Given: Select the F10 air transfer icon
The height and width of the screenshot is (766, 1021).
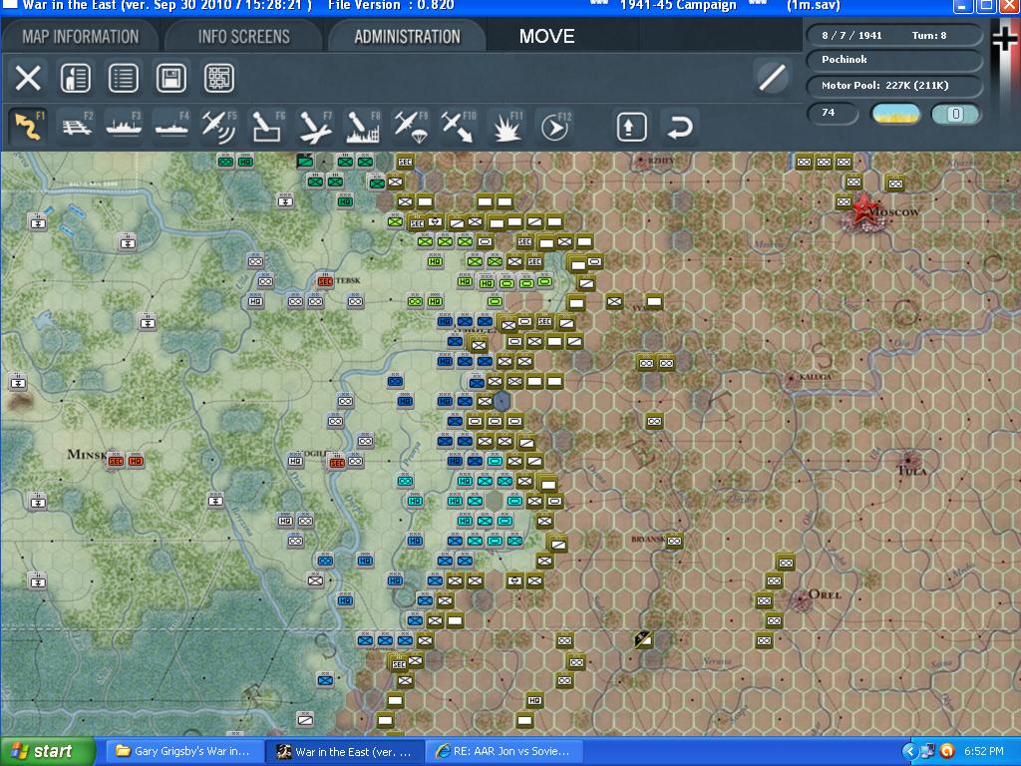Looking at the screenshot, I should [x=459, y=126].
